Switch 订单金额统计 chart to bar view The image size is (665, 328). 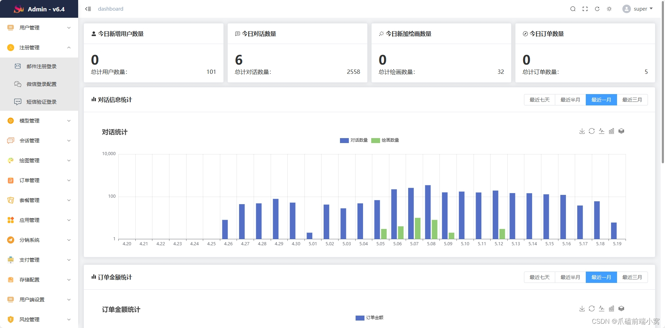tap(611, 308)
